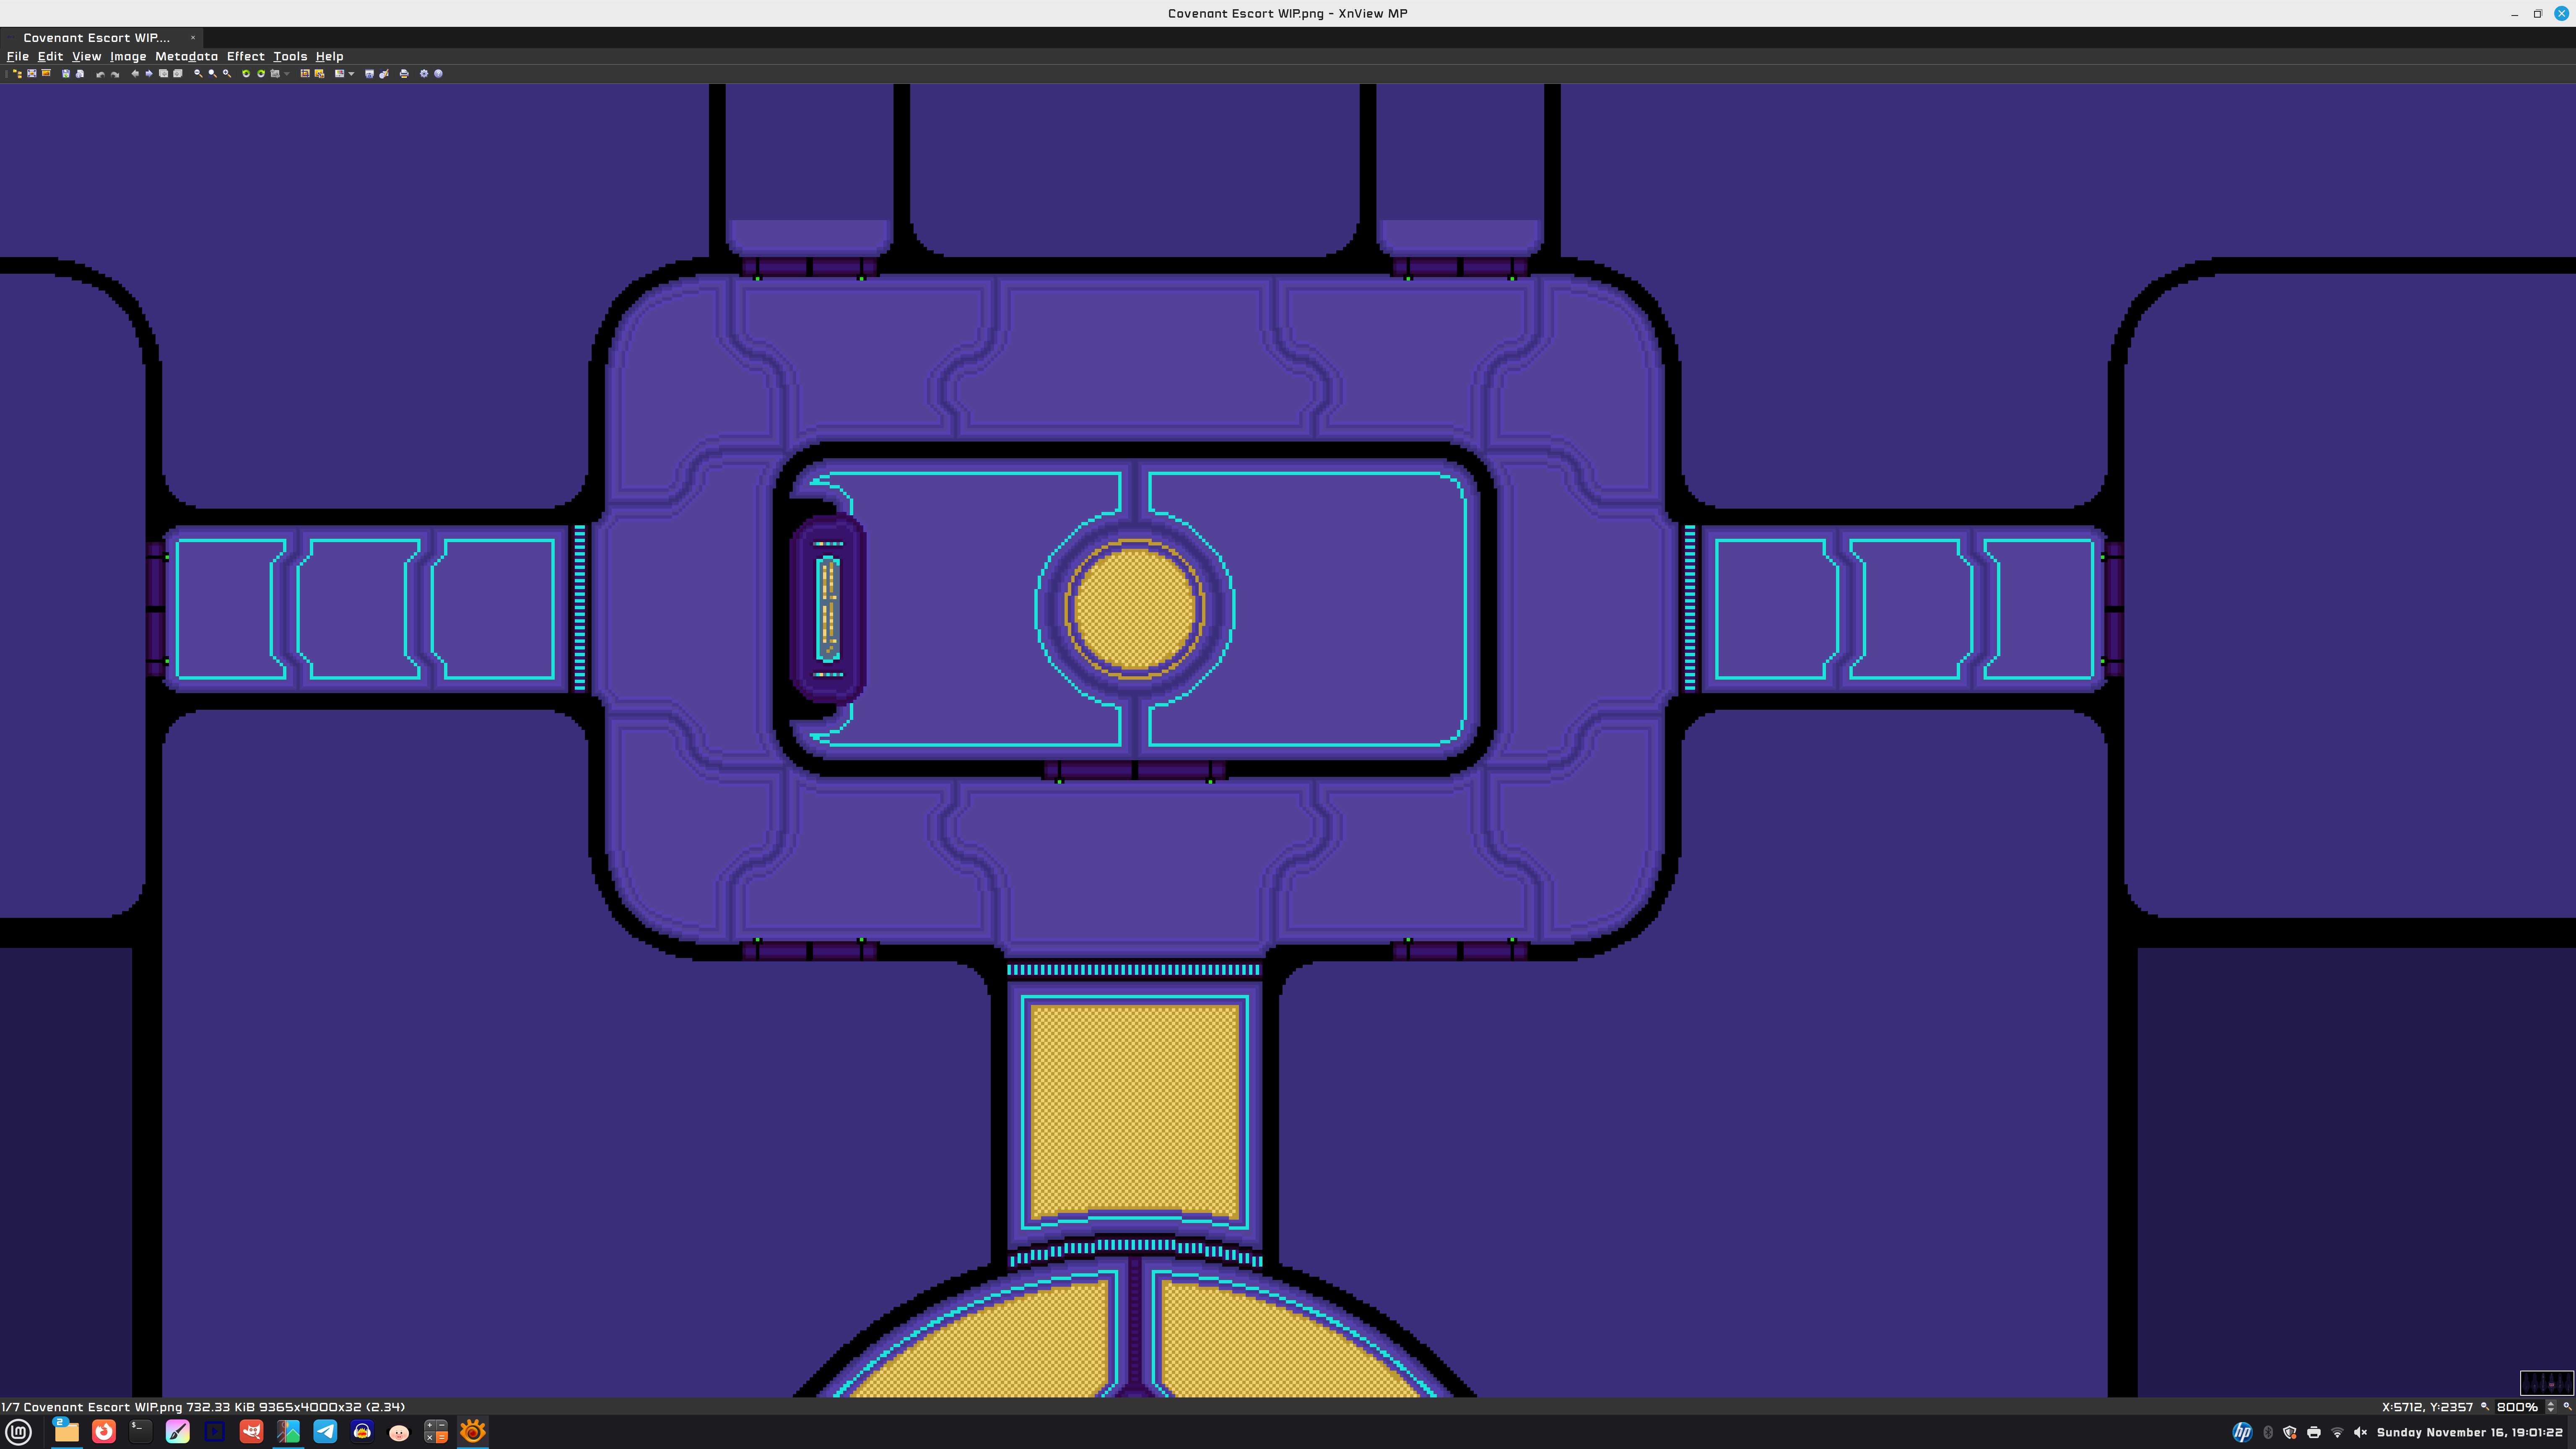Click the toolbar zoom in magnifier
This screenshot has height=1449, width=2576.
click(227, 74)
